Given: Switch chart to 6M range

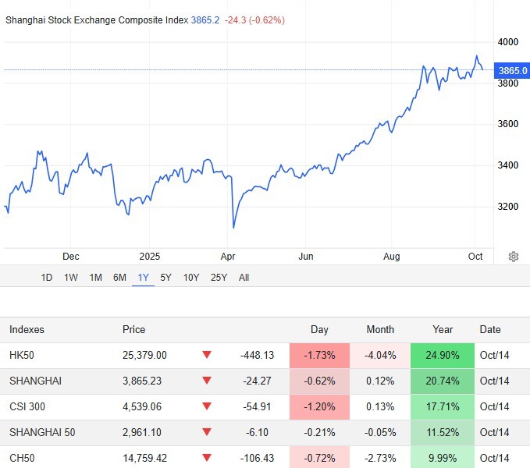Looking at the screenshot, I should point(119,277).
